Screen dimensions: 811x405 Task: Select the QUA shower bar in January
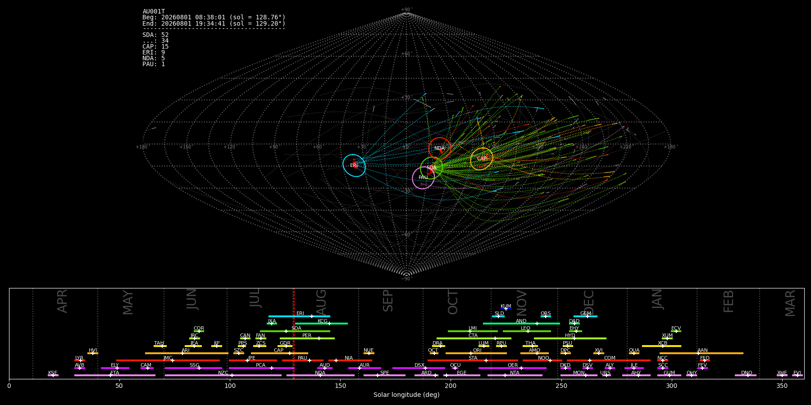[x=634, y=353]
